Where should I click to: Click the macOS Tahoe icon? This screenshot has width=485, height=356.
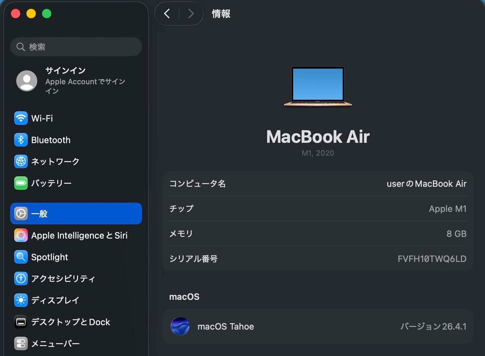tap(180, 326)
